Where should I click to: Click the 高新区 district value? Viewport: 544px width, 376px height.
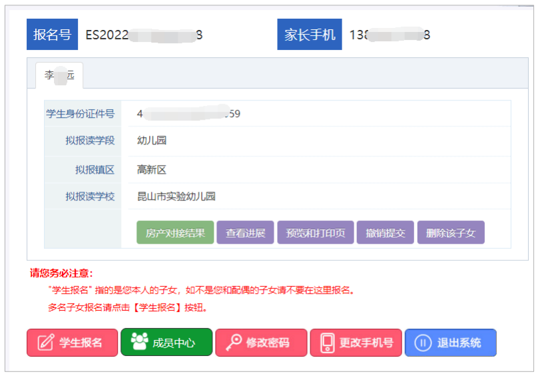coord(151,170)
